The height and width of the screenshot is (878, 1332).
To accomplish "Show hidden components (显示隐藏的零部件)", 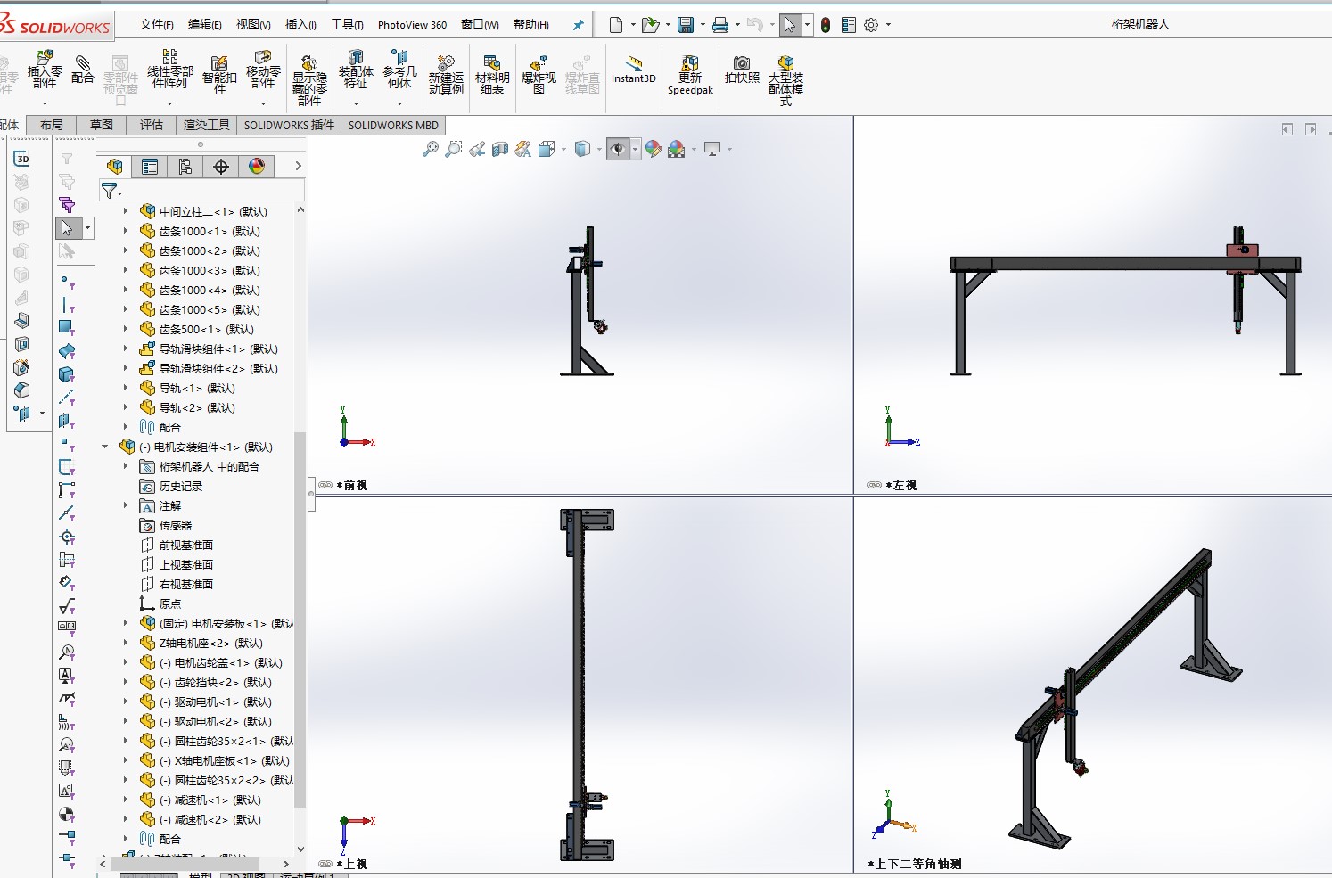I will coord(309,80).
